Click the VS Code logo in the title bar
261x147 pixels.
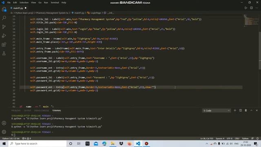coord(3,2)
